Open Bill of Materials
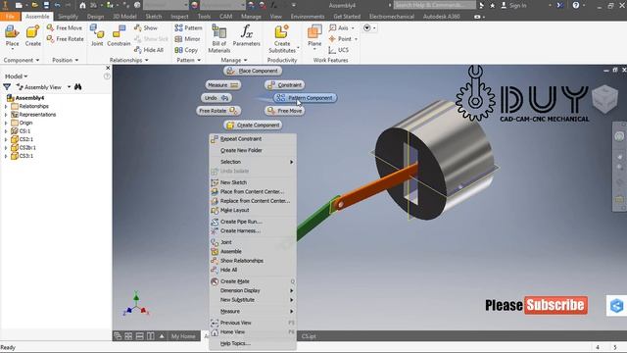The image size is (627, 353). 219,39
